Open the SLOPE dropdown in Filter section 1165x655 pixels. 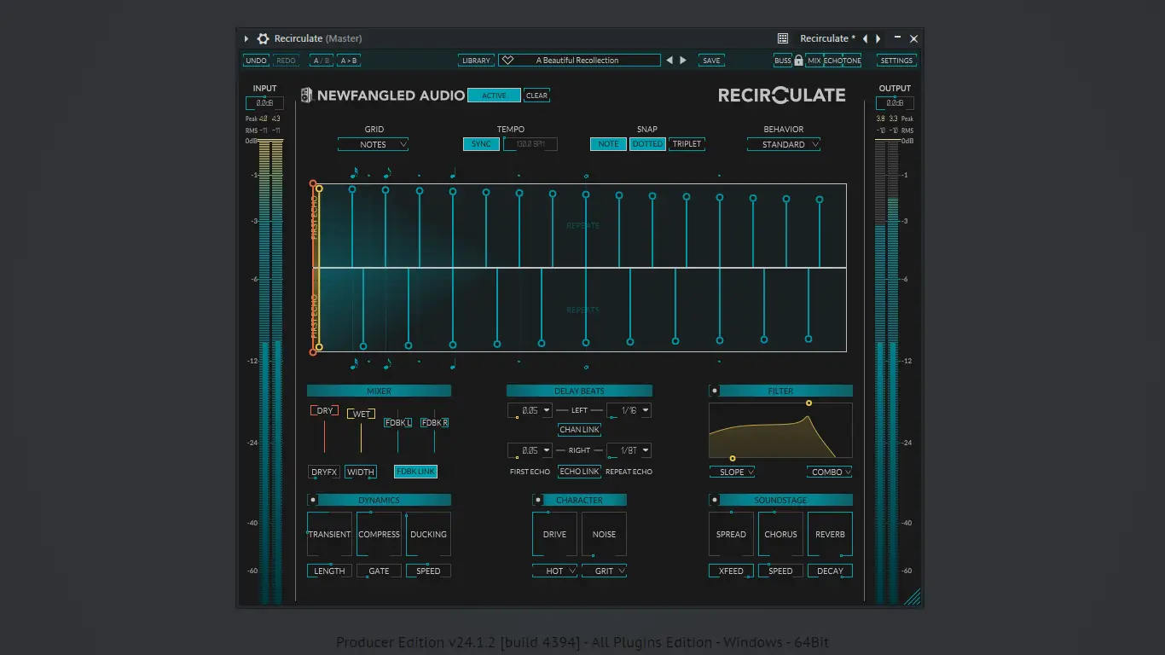732,471
